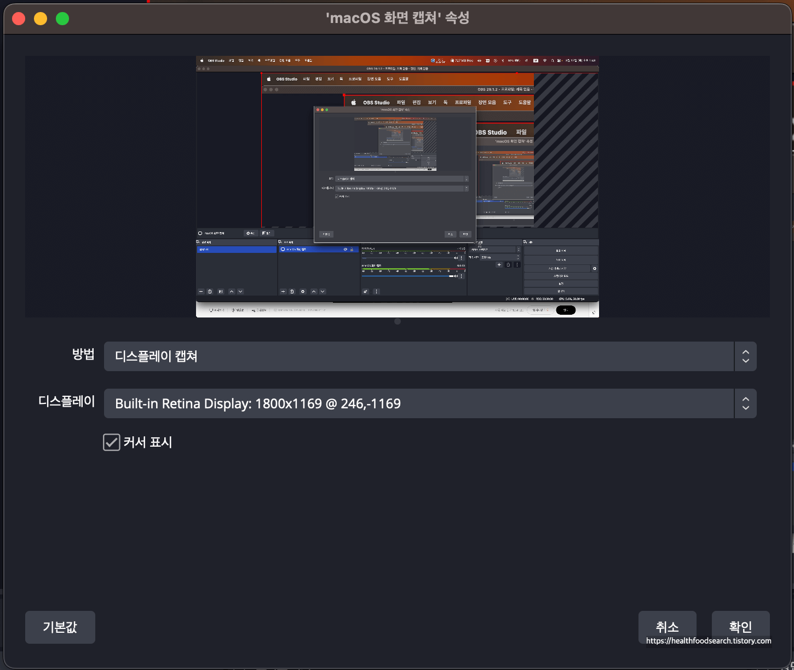Image resolution: width=794 pixels, height=670 pixels.
Task: Click the screen capture preview thumbnail
Action: point(398,187)
